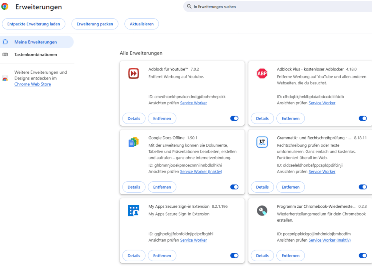
Task: Go to Tastenkombinationen in the sidebar
Action: click(x=36, y=55)
